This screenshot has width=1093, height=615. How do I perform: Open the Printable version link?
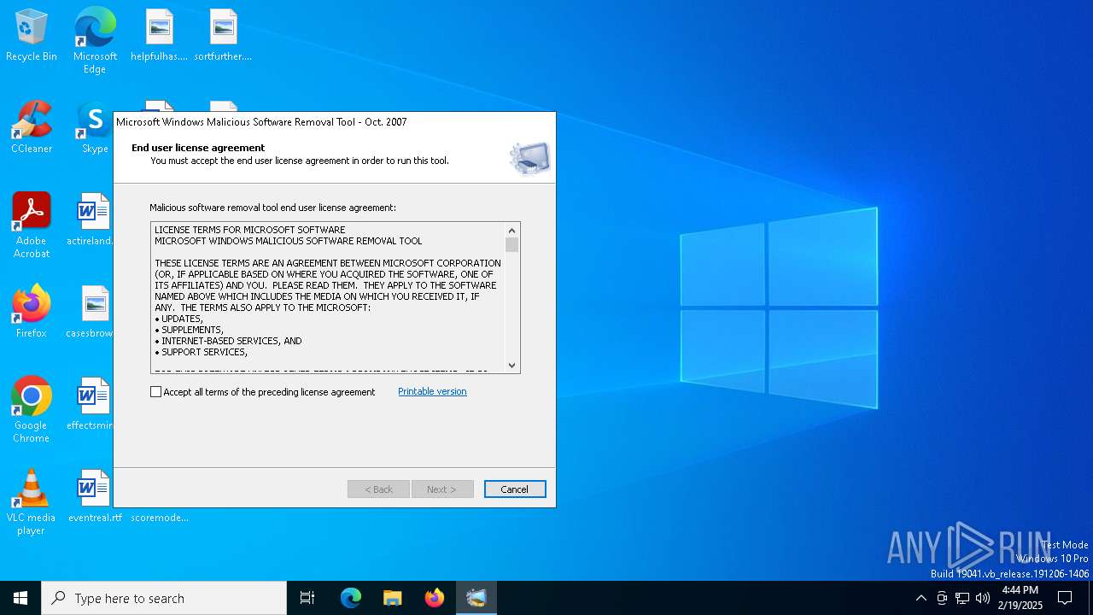point(432,391)
